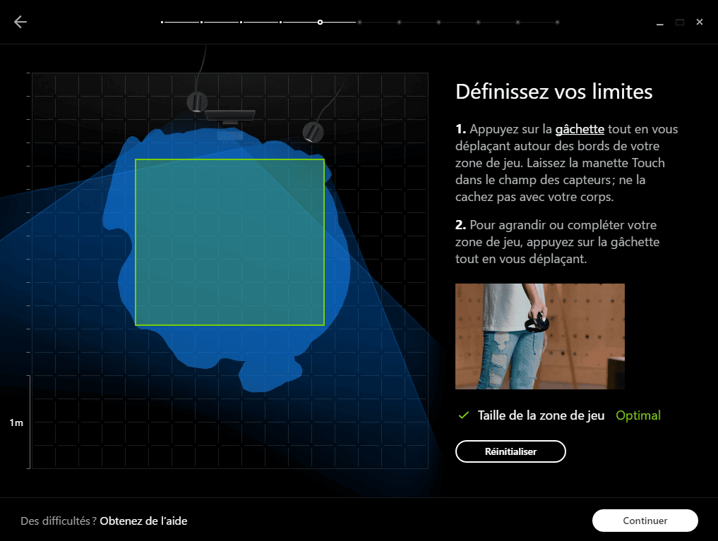Click the Définissez vos limites heading
This screenshot has height=541, width=718.
[x=554, y=92]
